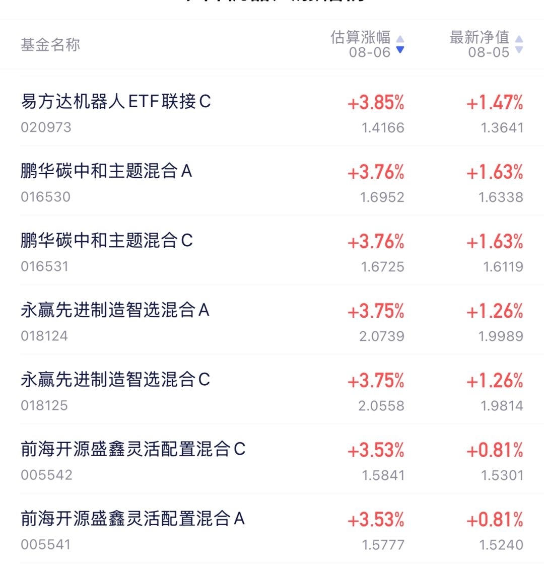The height and width of the screenshot is (566, 544).
Task: Tap estimated value 2.0739 for fund 018124
Action: [382, 336]
